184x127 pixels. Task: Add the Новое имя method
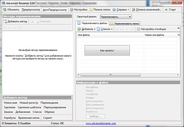click(11, 103)
